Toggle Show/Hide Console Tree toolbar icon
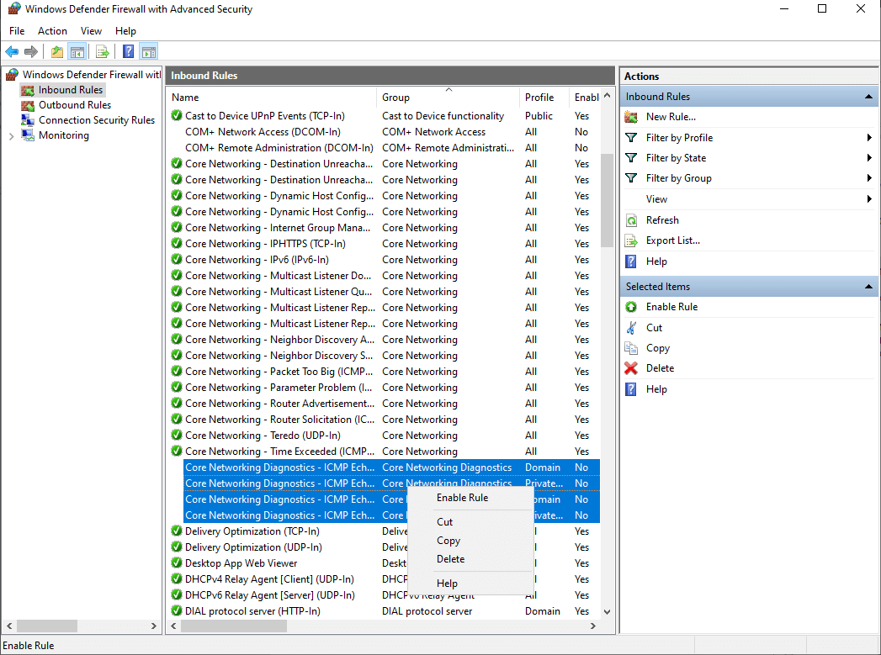Screen dimensions: 881x655 (x=77, y=52)
